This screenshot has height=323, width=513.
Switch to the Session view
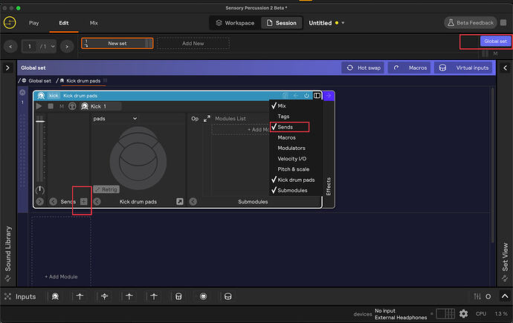click(282, 23)
